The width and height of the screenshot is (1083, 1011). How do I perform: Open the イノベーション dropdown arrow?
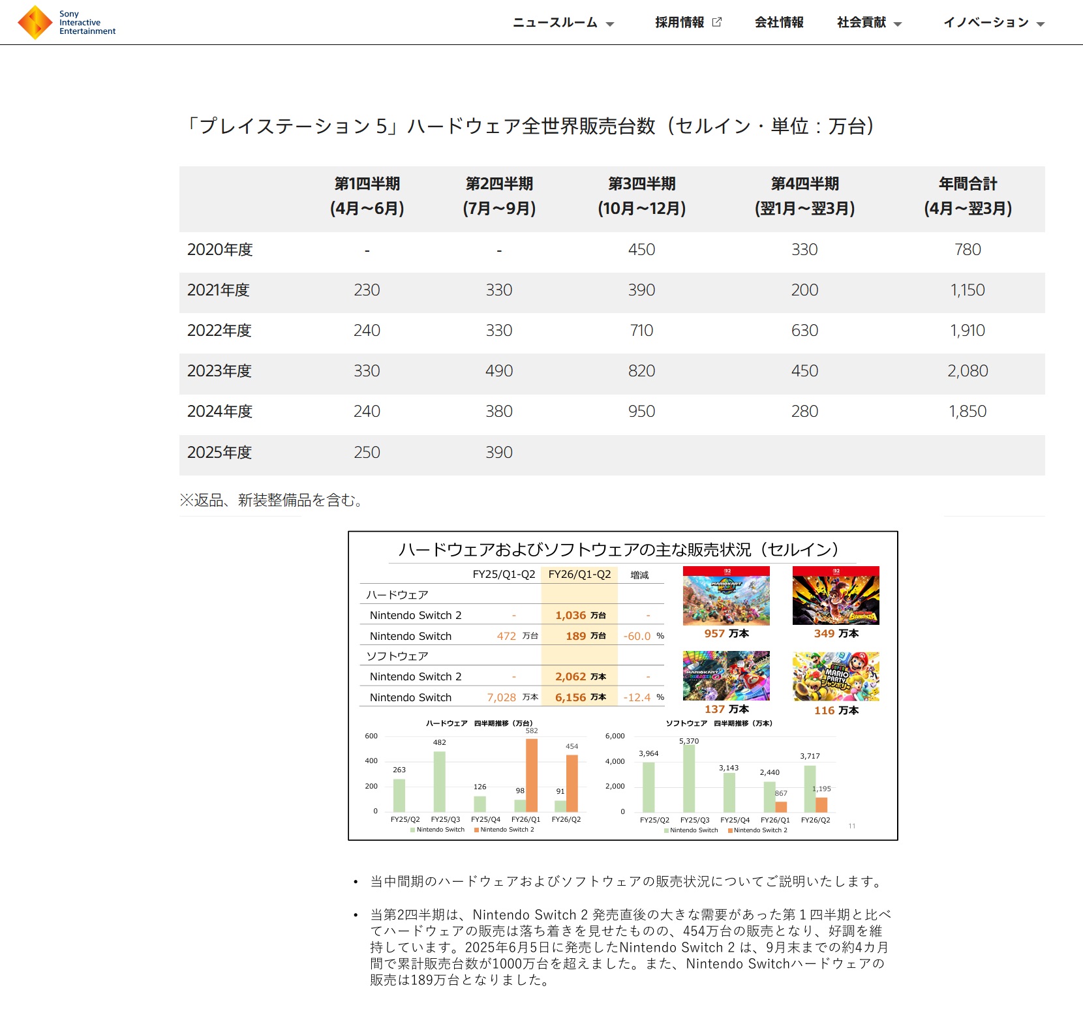pos(1041,24)
